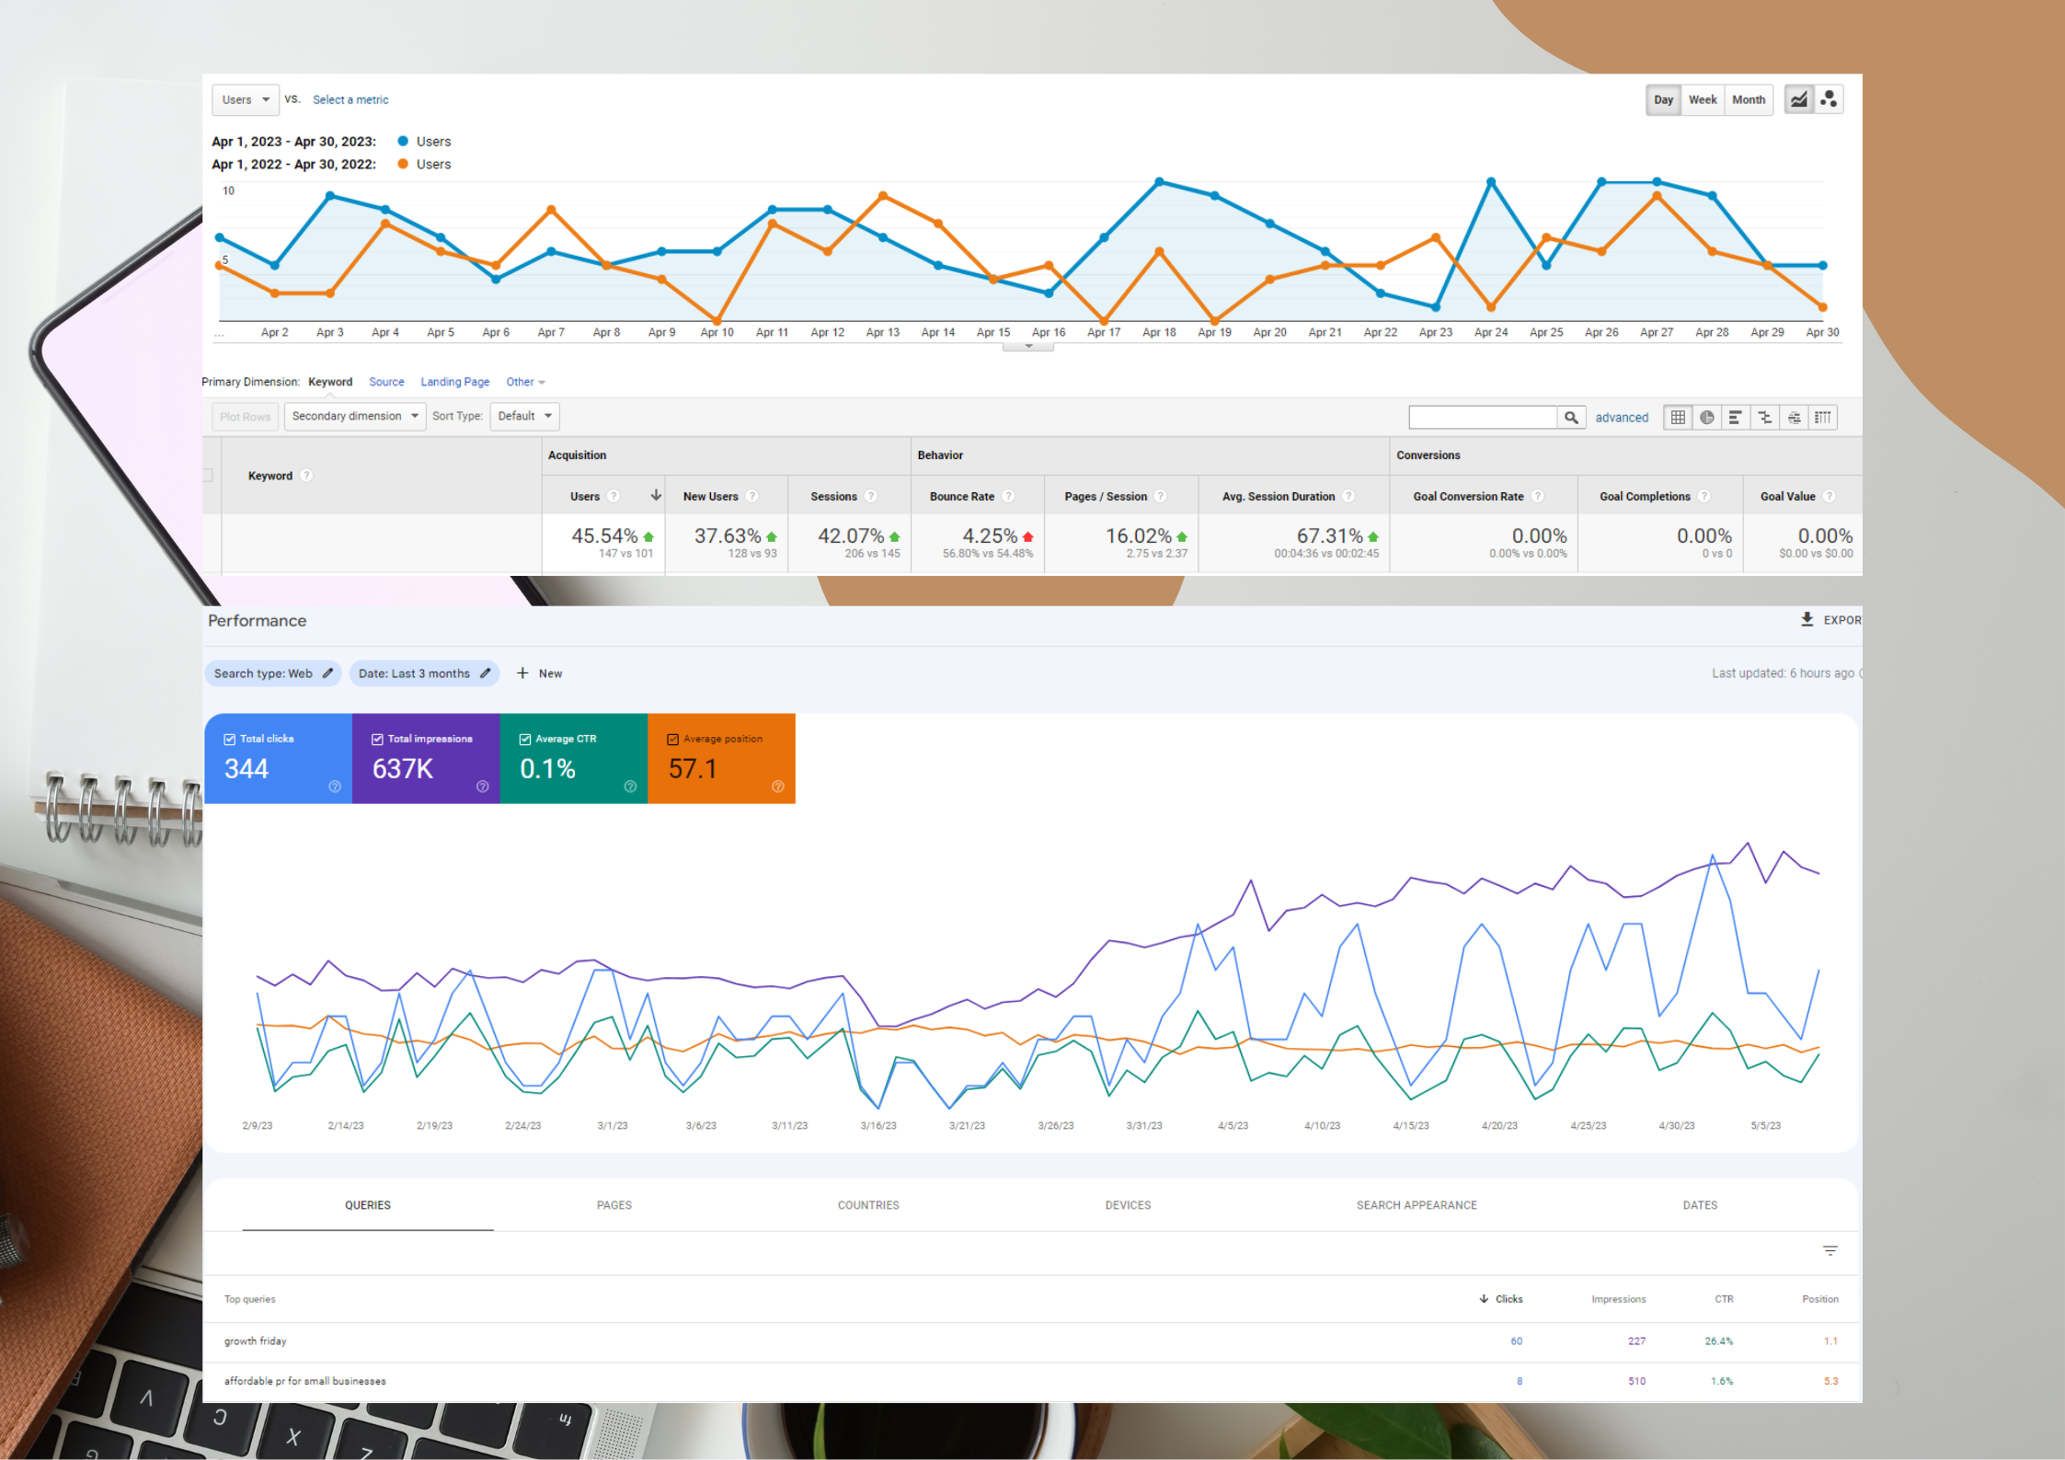Expand Secondary dimension dropdown

pos(352,416)
